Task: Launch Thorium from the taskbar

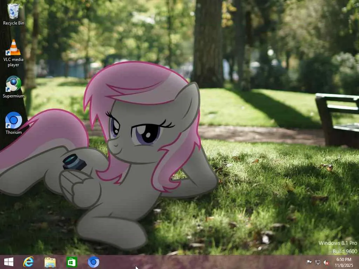Action: [93, 262]
